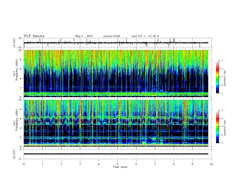Click time axis tick label "9"

(x=192, y=164)
